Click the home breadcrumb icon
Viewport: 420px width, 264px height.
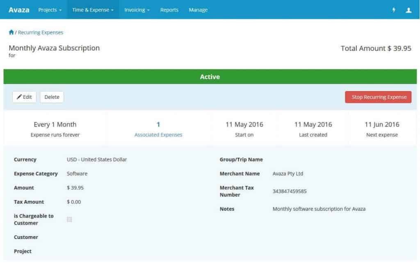tap(11, 32)
